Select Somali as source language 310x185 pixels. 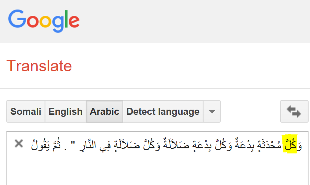click(x=26, y=111)
